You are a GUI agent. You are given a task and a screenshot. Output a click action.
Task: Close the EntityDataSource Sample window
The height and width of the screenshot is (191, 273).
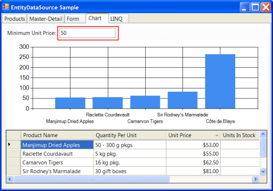tap(266, 7)
